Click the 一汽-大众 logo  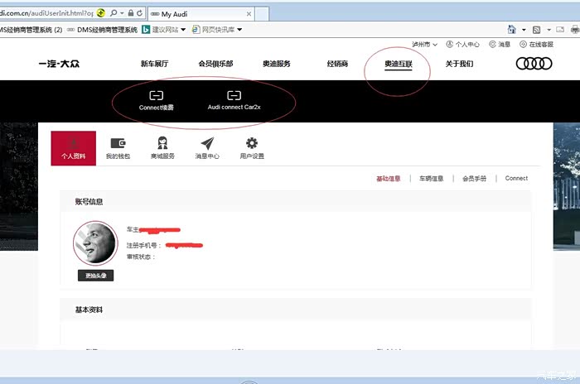coord(59,64)
